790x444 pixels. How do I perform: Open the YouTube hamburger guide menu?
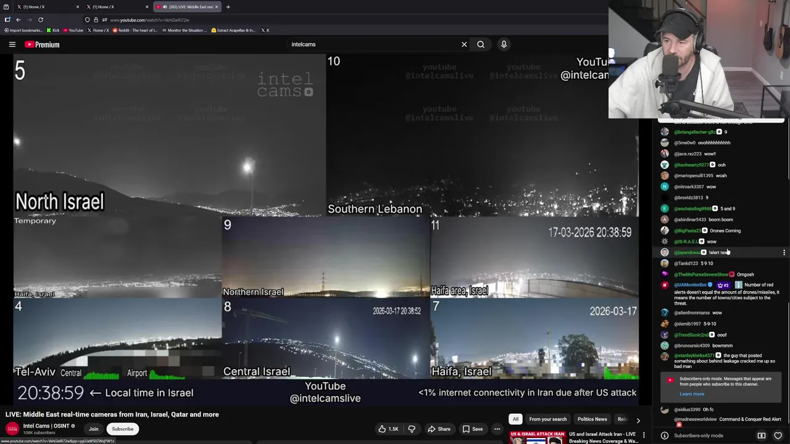12,44
